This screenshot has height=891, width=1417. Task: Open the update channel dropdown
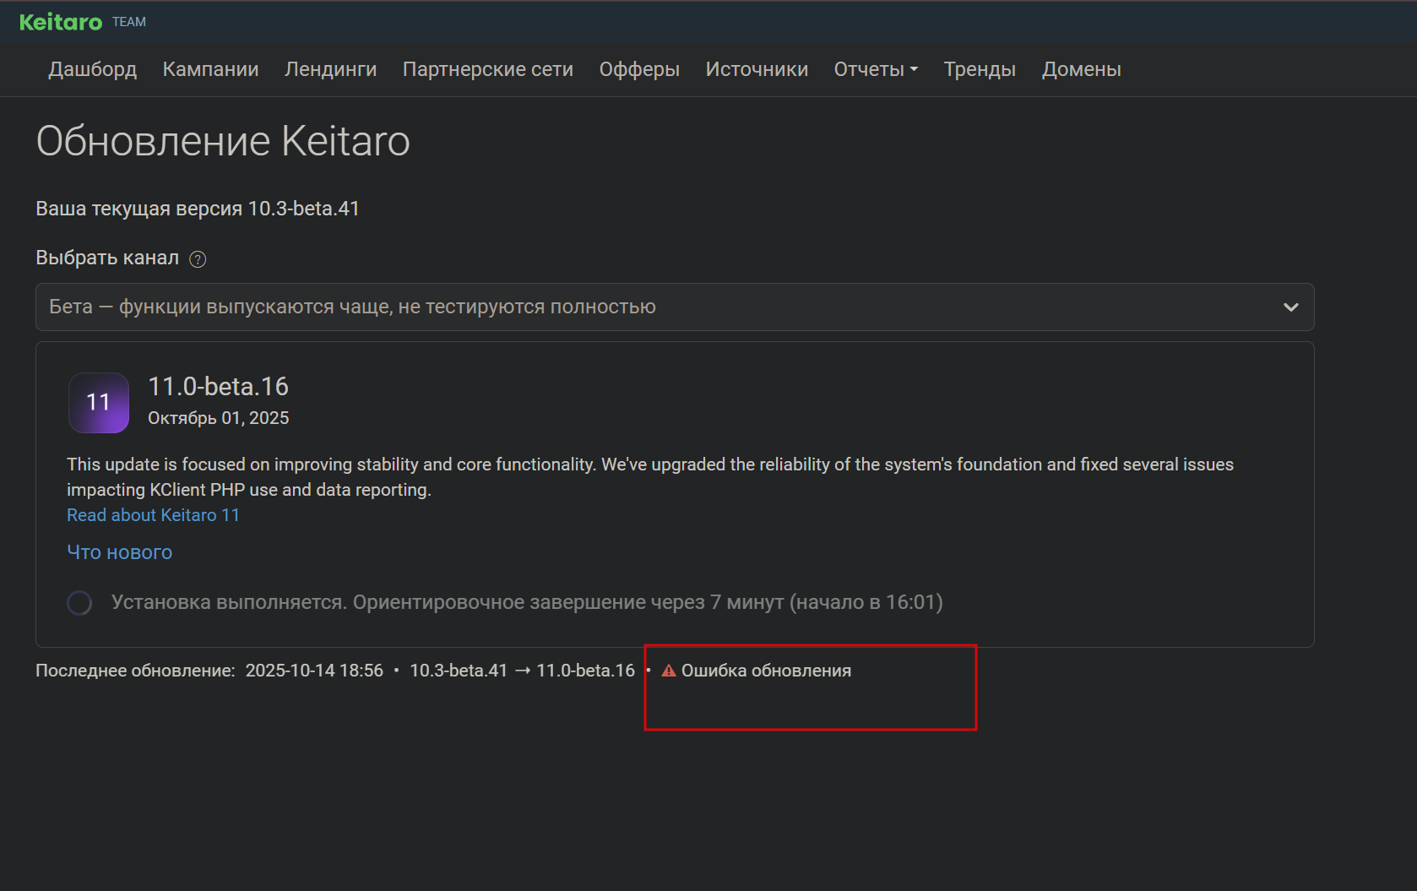pos(675,307)
